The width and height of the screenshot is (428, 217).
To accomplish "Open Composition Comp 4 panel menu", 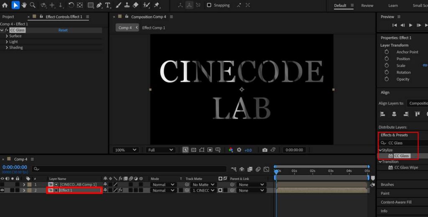I will point(171,17).
